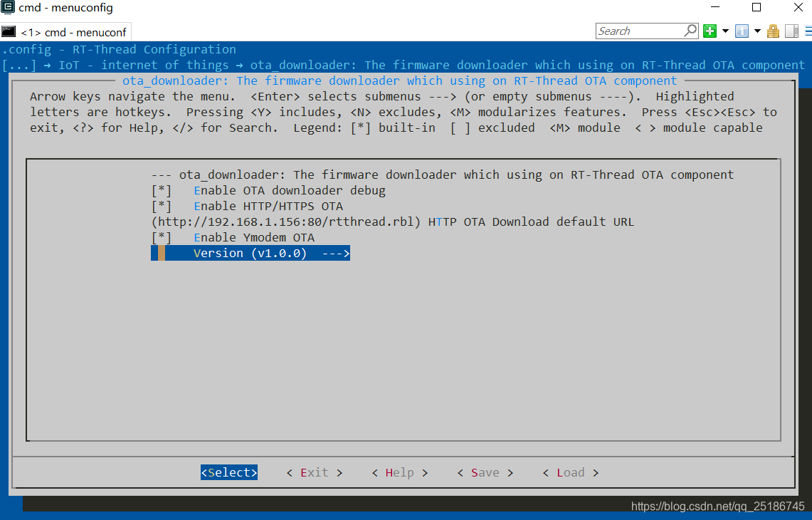The width and height of the screenshot is (812, 520).
Task: Minimize the cmd window
Action: pos(716,7)
